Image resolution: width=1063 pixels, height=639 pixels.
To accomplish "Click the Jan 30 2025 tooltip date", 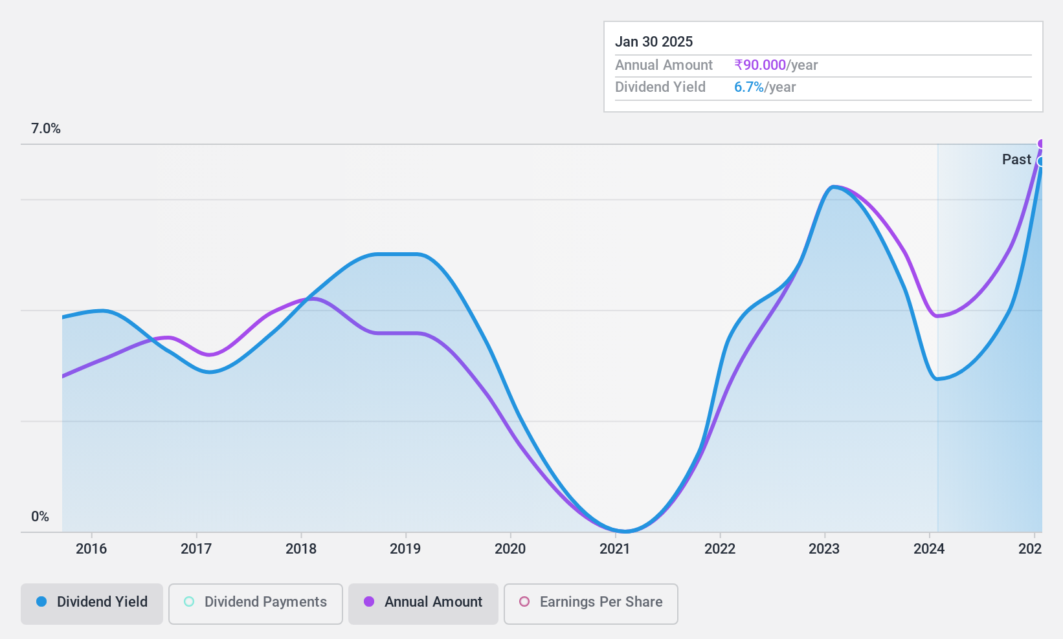I will point(654,42).
